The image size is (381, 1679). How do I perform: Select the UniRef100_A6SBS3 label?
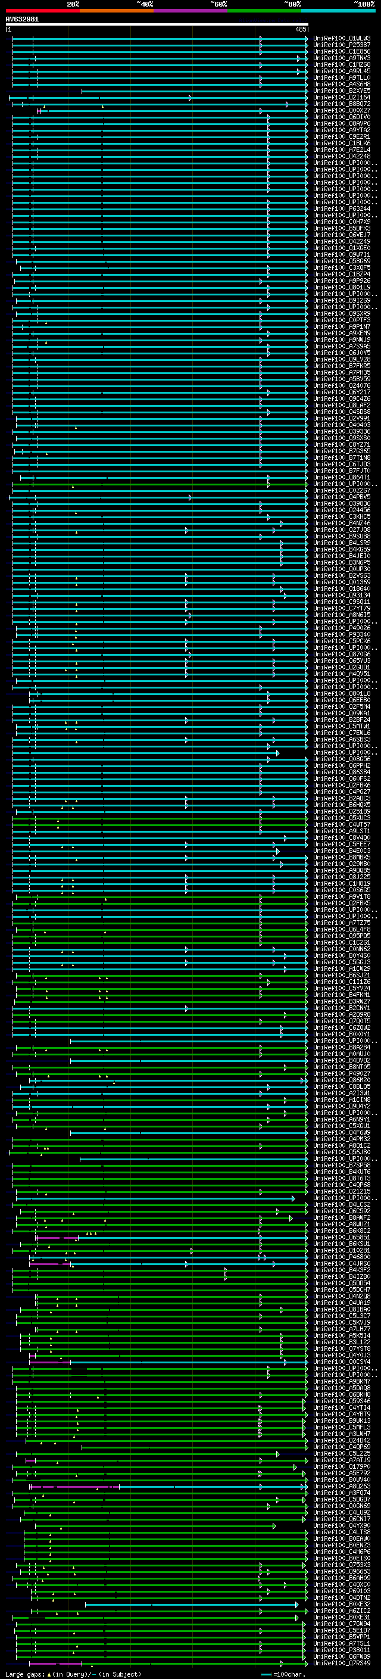pyautogui.click(x=342, y=739)
